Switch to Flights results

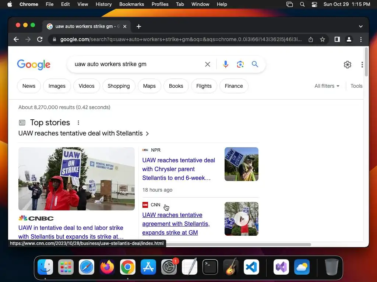tap(204, 86)
